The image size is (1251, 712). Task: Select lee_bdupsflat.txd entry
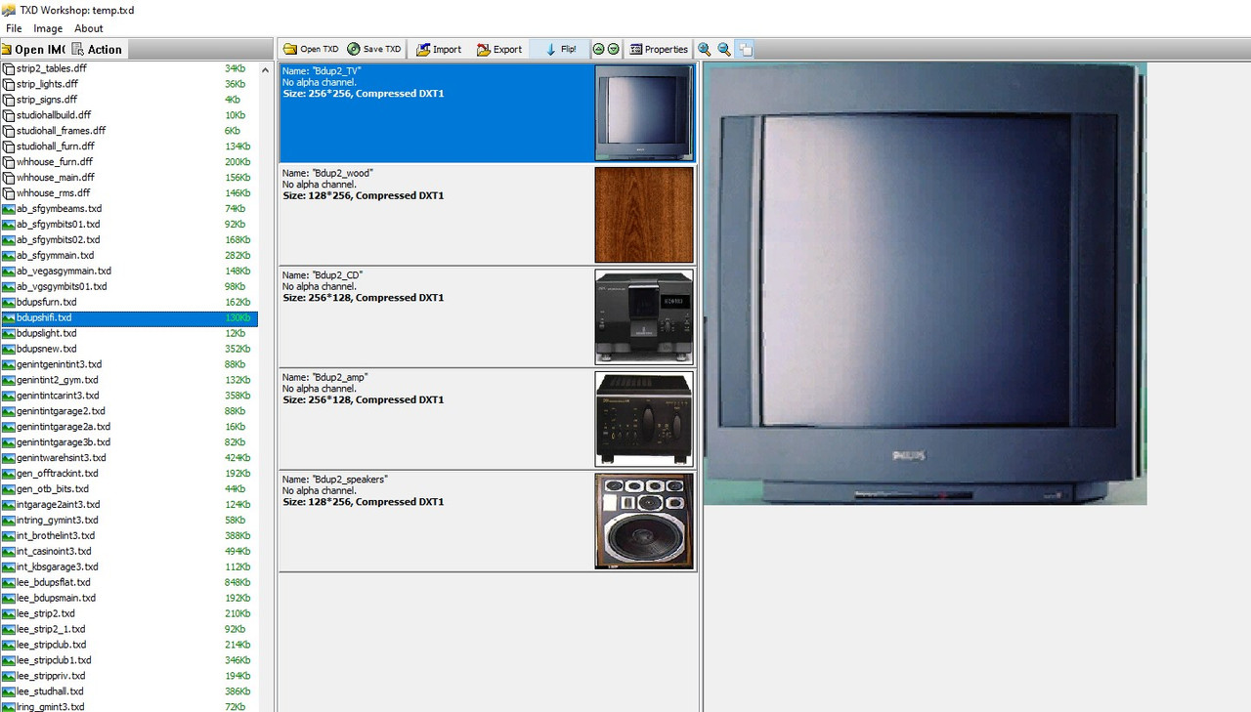tap(129, 583)
